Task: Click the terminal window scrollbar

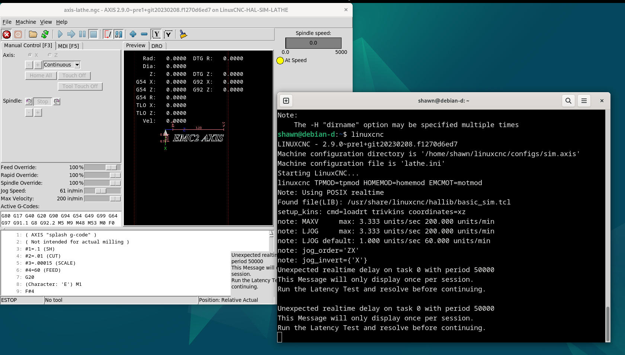Action: click(608, 323)
